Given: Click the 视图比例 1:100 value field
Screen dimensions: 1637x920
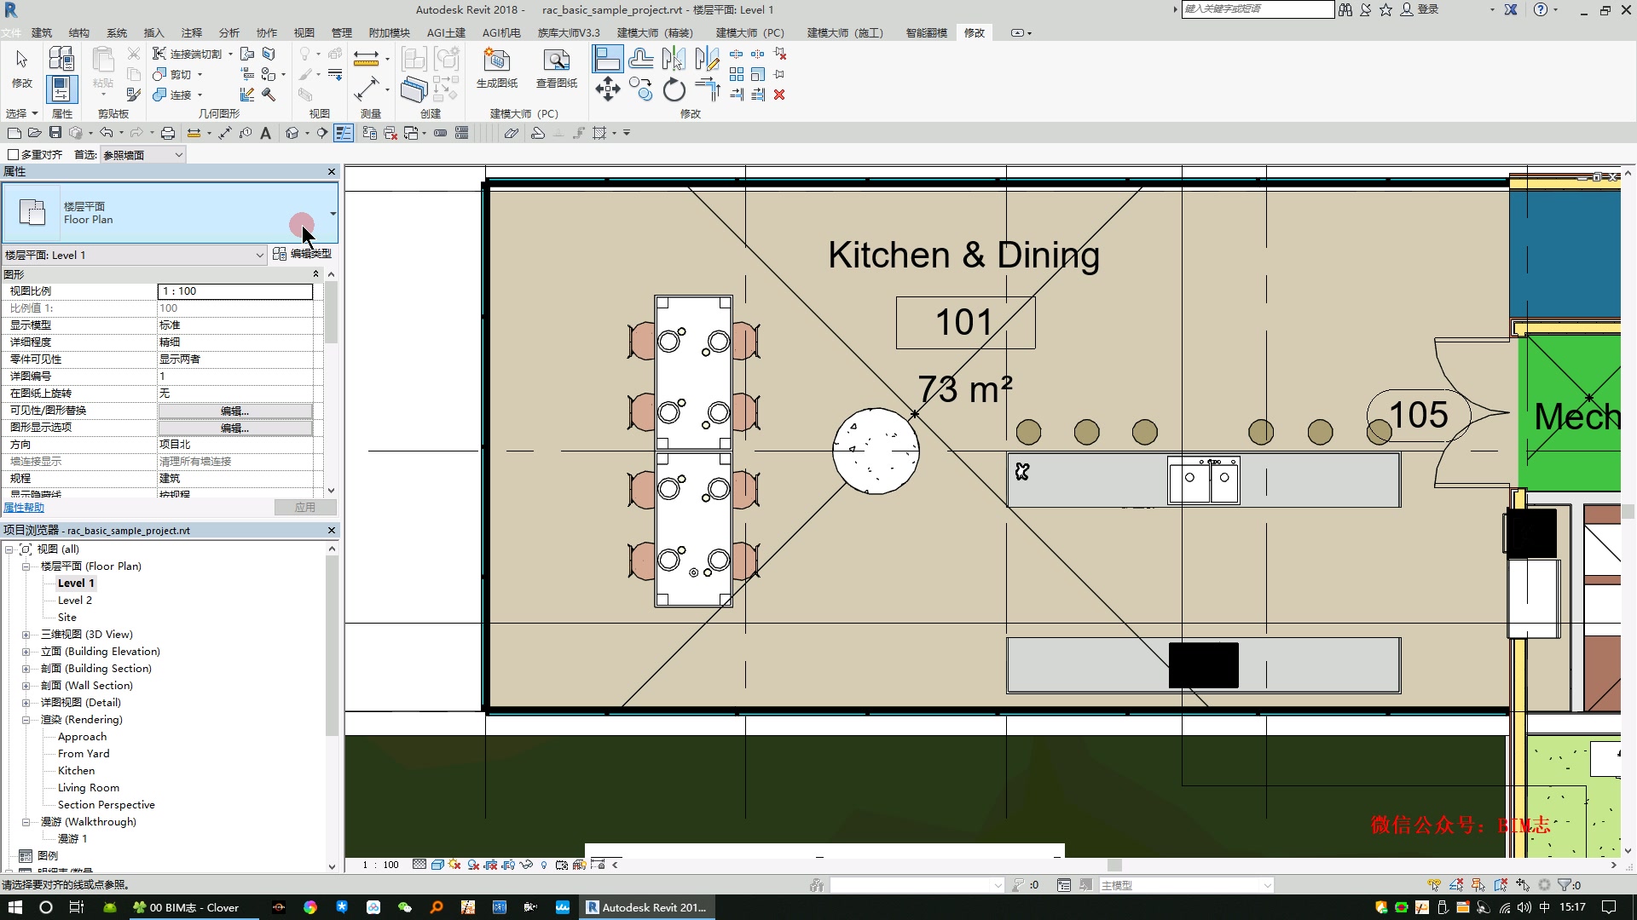Looking at the screenshot, I should [x=235, y=291].
